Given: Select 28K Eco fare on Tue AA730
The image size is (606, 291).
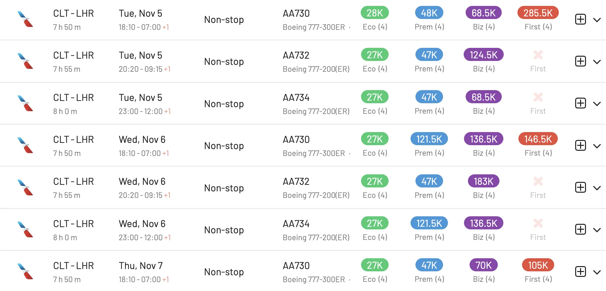Looking at the screenshot, I should (375, 13).
